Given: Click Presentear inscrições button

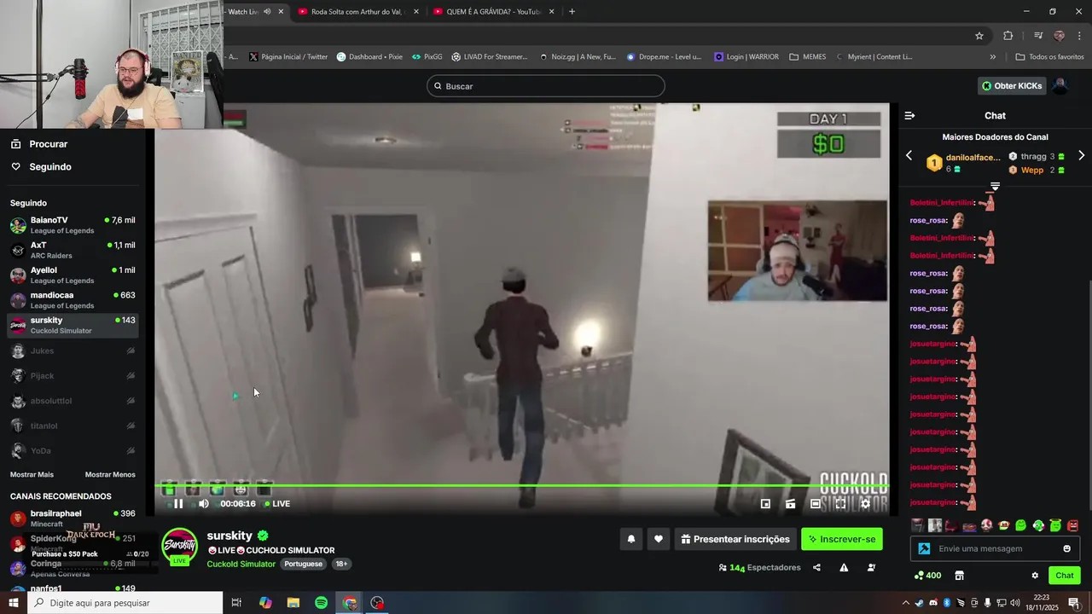Looking at the screenshot, I should click(x=735, y=539).
